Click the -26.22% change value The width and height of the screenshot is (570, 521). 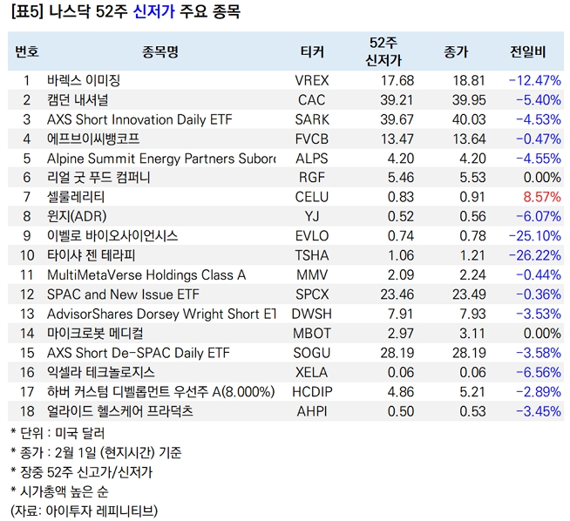535,255
